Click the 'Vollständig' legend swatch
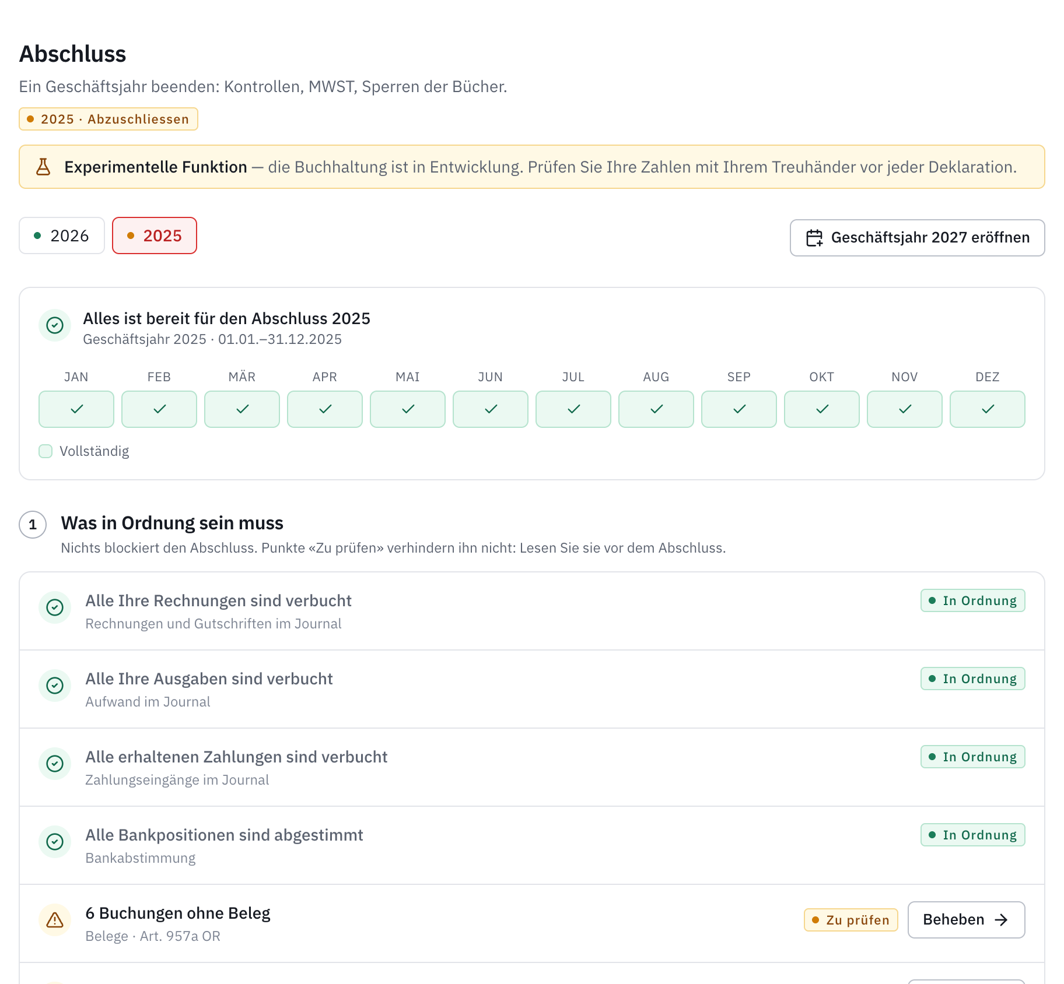Image resolution: width=1064 pixels, height=984 pixels. pyautogui.click(x=45, y=451)
